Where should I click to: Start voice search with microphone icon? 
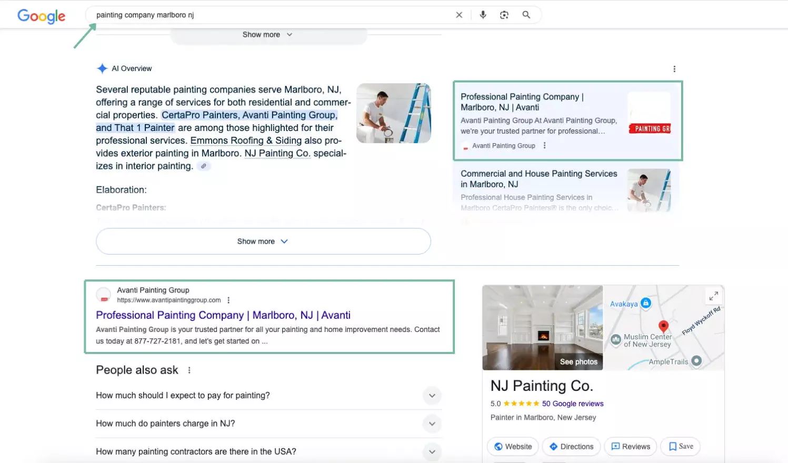coord(483,15)
